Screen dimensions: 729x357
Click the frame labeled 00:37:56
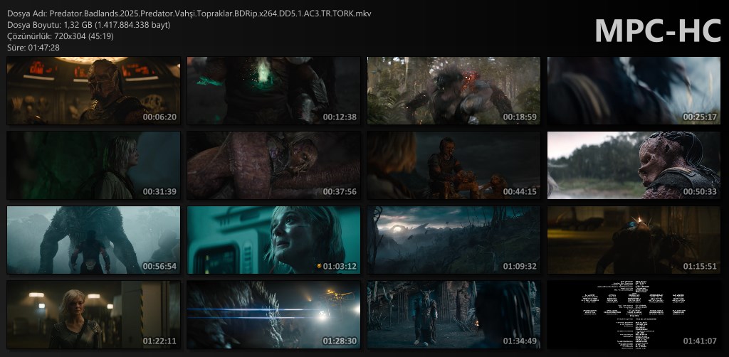(x=273, y=165)
